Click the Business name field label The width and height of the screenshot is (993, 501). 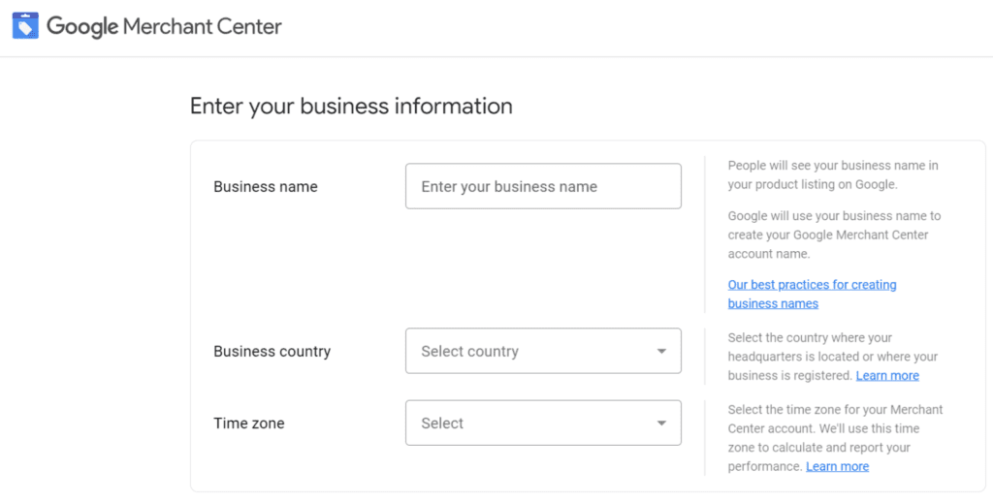click(266, 186)
